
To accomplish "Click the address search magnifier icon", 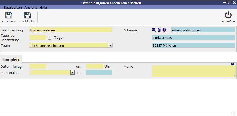I will tap(154, 30).
